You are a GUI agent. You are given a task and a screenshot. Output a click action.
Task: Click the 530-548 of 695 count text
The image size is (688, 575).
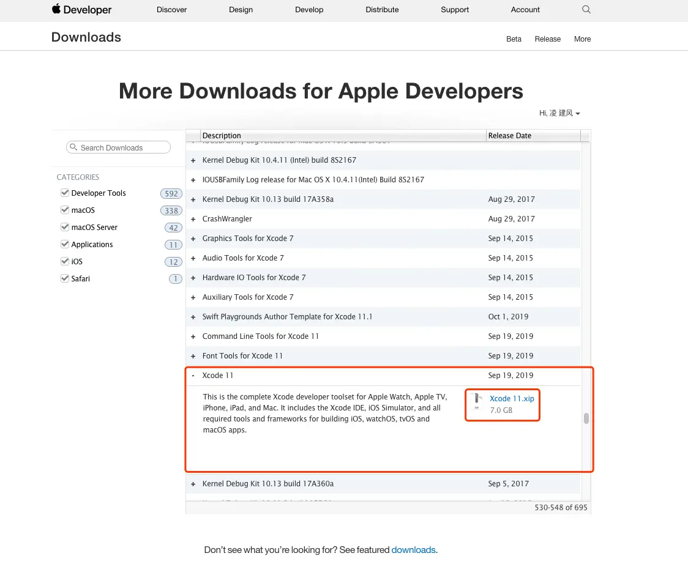560,507
